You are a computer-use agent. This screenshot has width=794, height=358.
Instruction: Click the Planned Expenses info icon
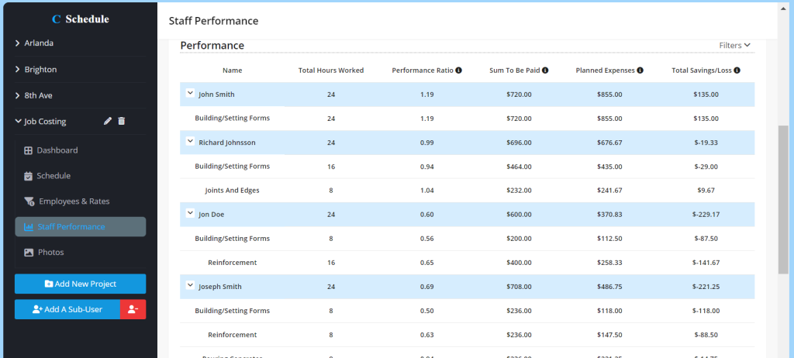(x=640, y=71)
